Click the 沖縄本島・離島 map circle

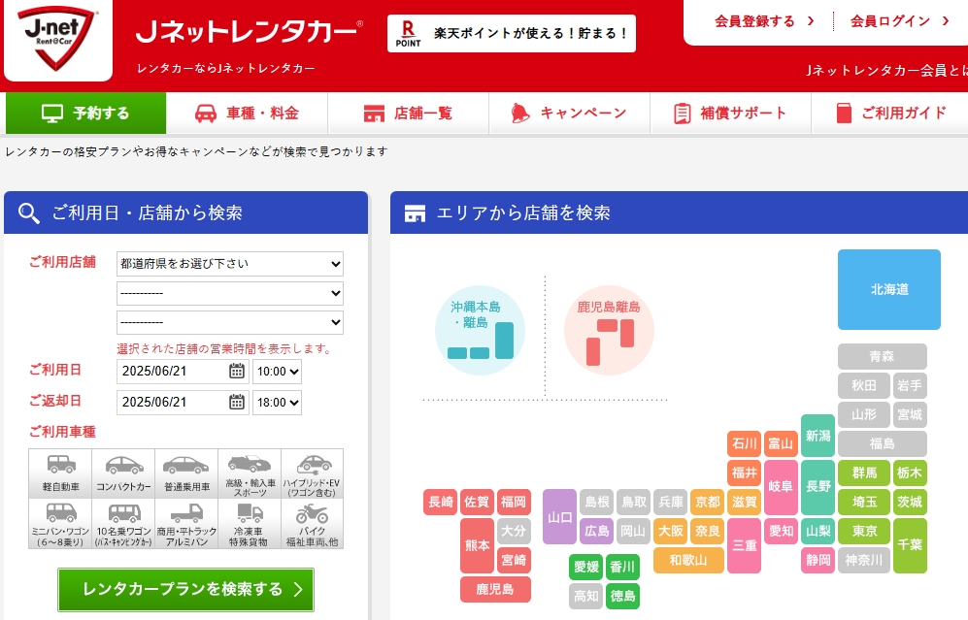480,330
